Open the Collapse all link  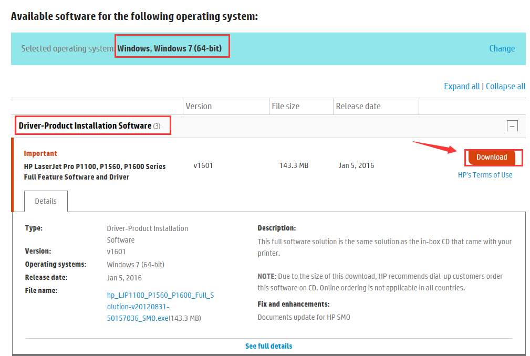click(x=505, y=87)
